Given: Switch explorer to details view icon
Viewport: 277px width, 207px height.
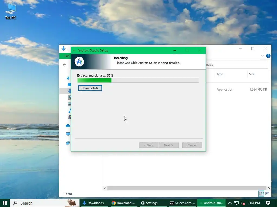Looking at the screenshot, I should pos(262,194).
